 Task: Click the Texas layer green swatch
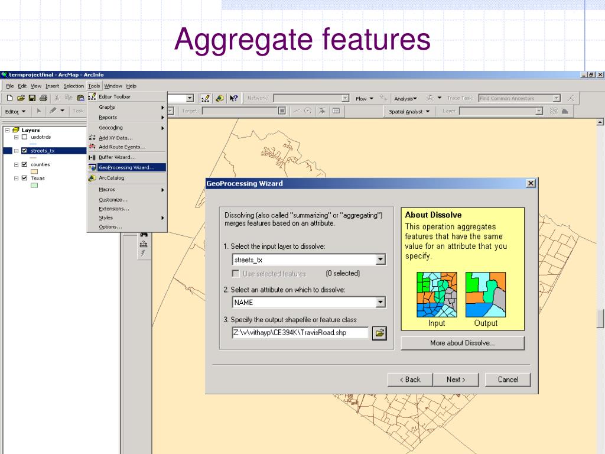(x=34, y=185)
